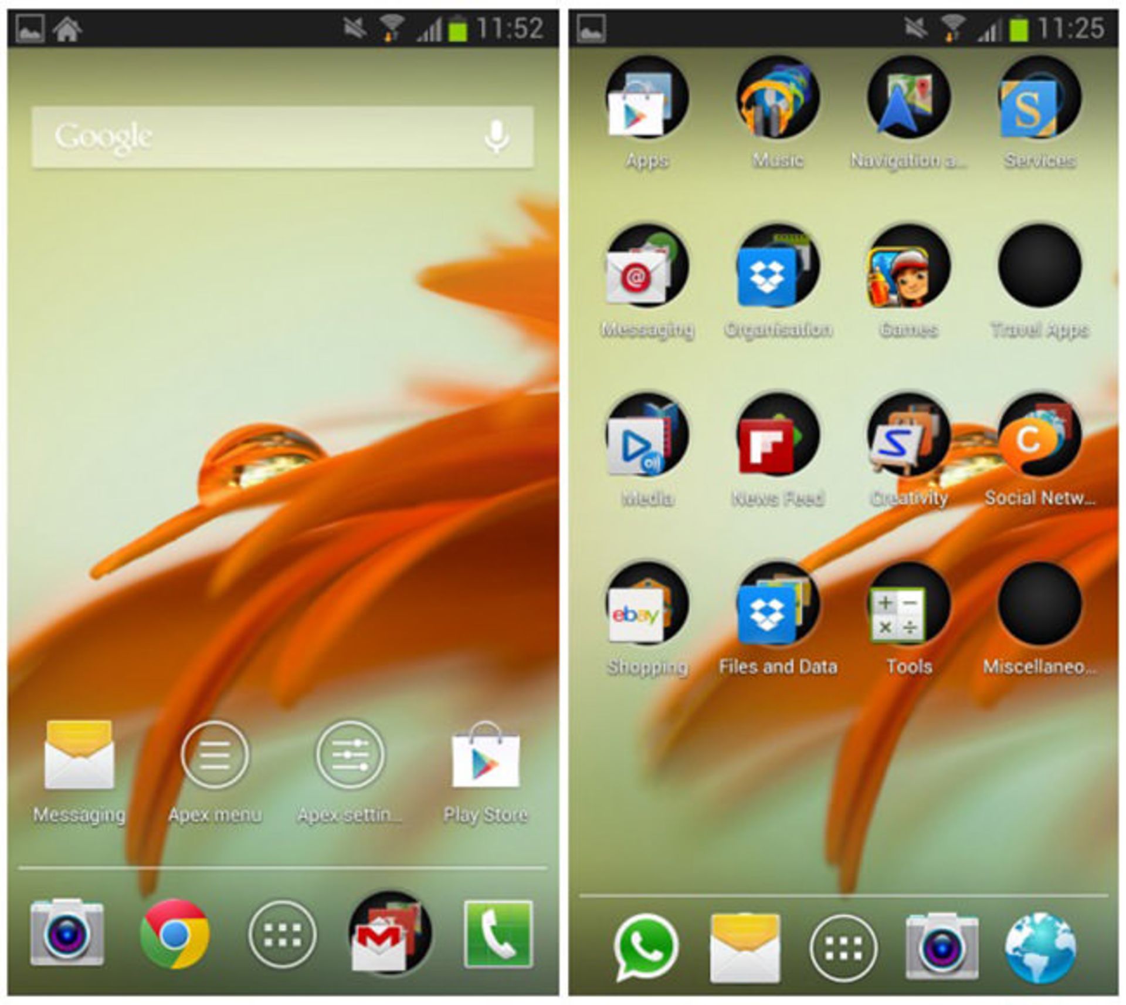Tap the green Phone dialer icon
Screen dimensions: 1126x1005
(498, 934)
